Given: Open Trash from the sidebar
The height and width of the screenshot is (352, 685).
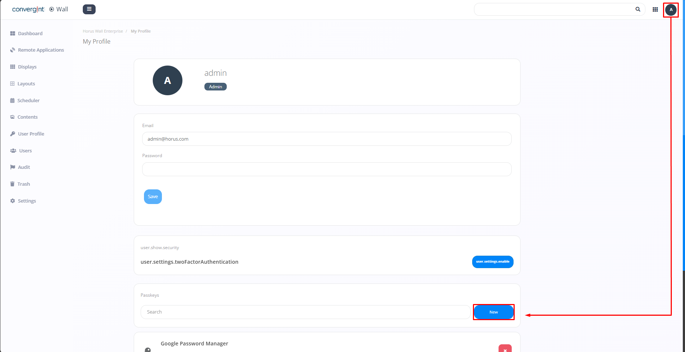Looking at the screenshot, I should pos(23,184).
